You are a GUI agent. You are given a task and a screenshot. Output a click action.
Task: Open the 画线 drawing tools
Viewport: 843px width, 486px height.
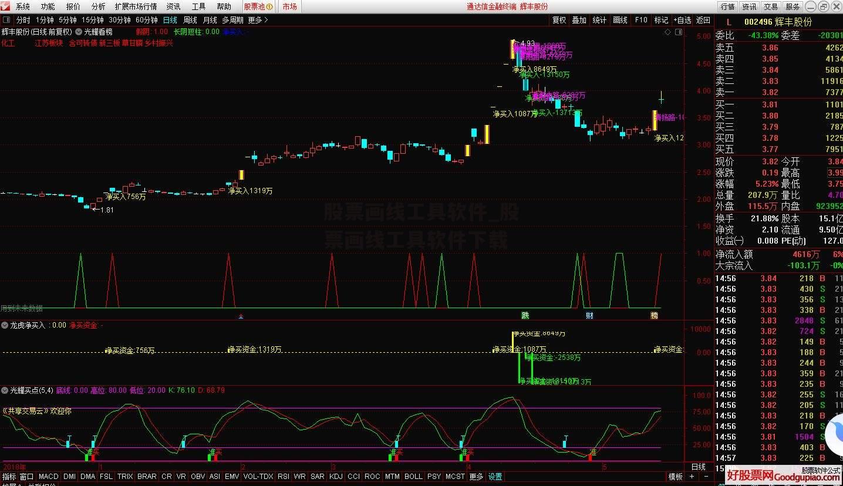pos(620,20)
